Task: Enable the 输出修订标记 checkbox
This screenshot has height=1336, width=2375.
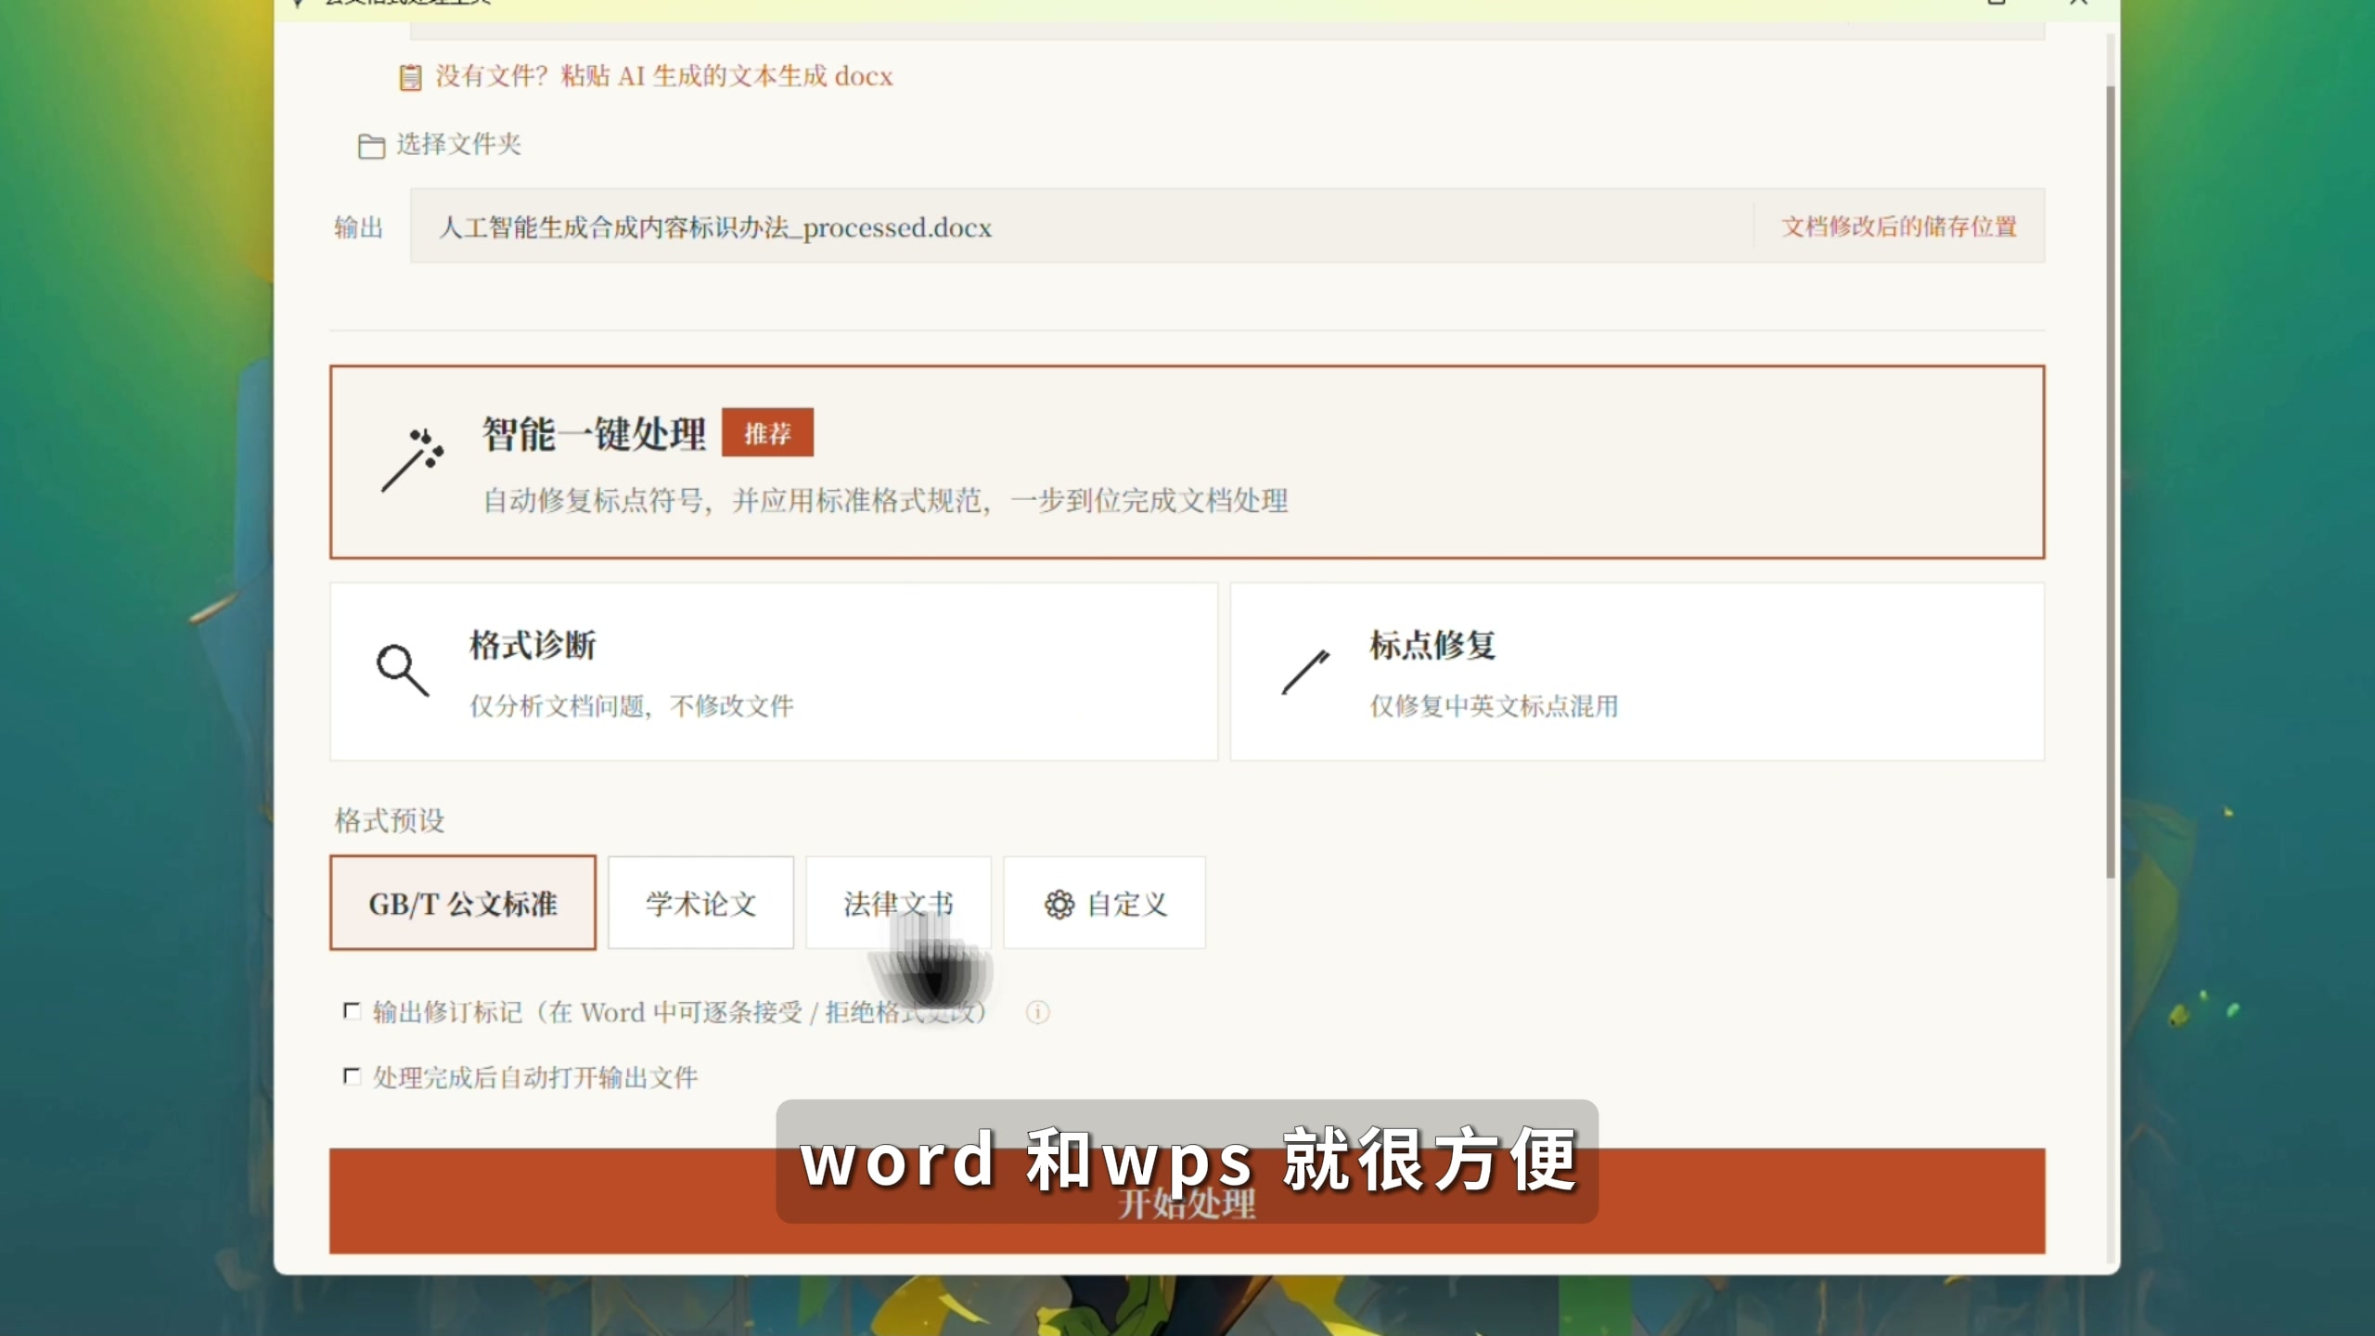Action: pos(352,1010)
